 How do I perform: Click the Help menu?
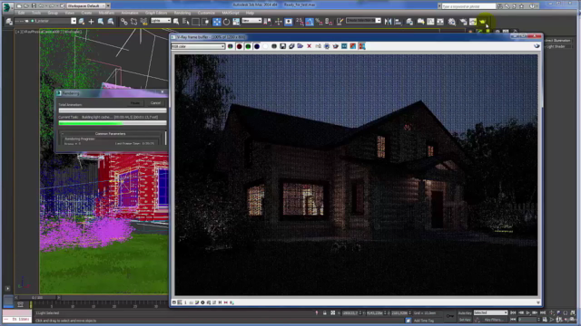point(250,13)
